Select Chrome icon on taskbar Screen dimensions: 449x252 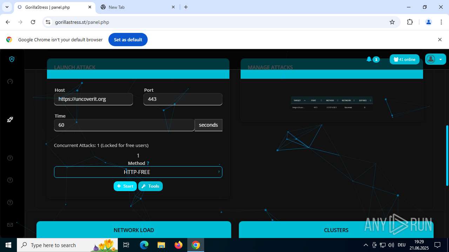click(196, 245)
